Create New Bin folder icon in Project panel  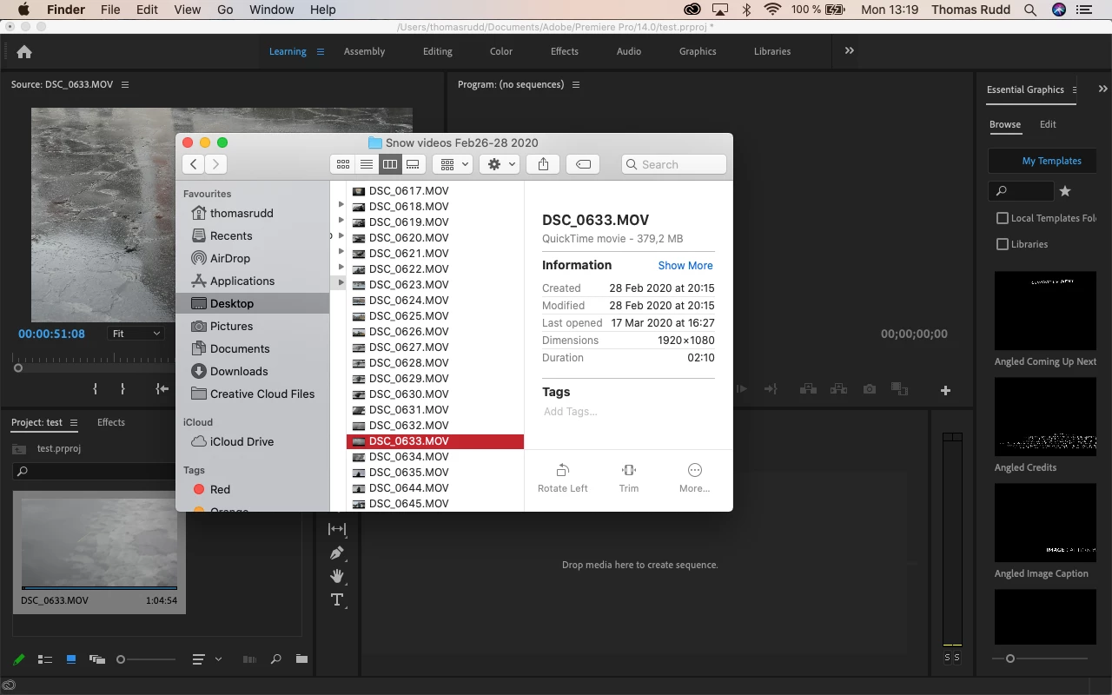pyautogui.click(x=301, y=659)
